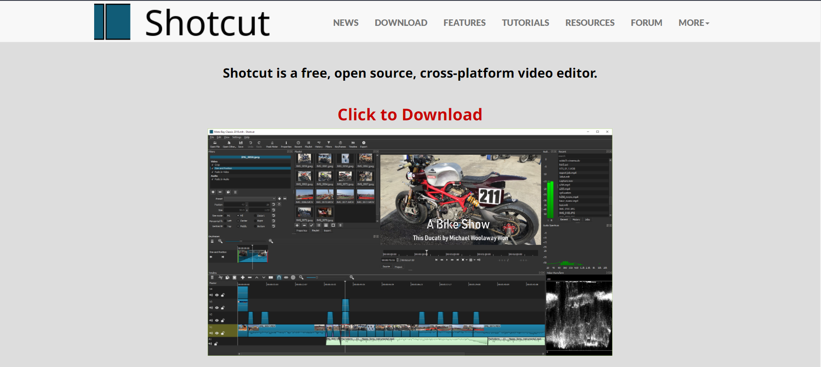Click the remove filter minus button below filter list
The width and height of the screenshot is (821, 367).
pos(220,192)
